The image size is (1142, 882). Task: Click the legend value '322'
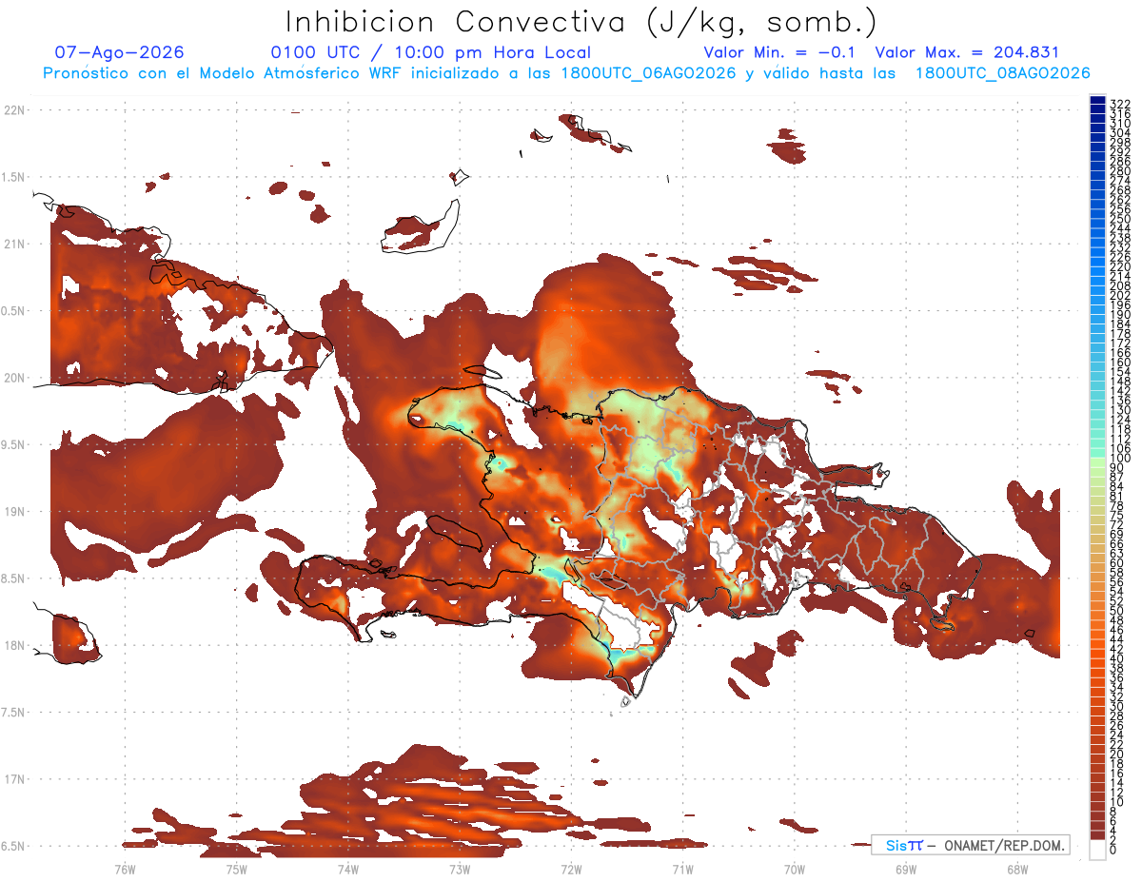[x=1120, y=104]
